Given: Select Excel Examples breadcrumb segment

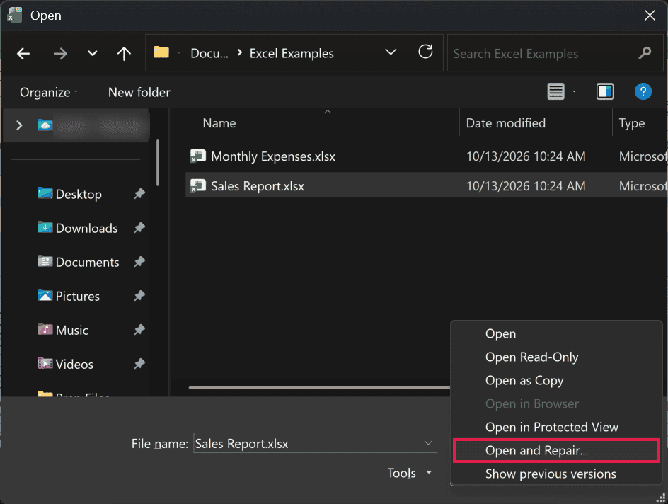Looking at the screenshot, I should tap(292, 53).
